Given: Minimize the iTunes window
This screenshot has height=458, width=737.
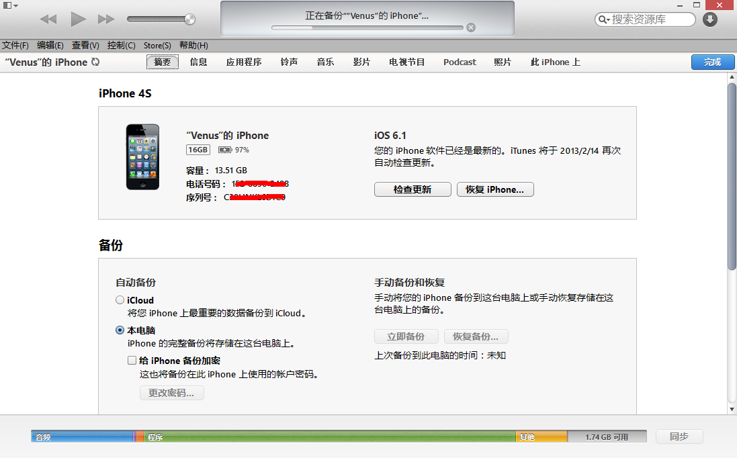Looking at the screenshot, I should (680, 5).
